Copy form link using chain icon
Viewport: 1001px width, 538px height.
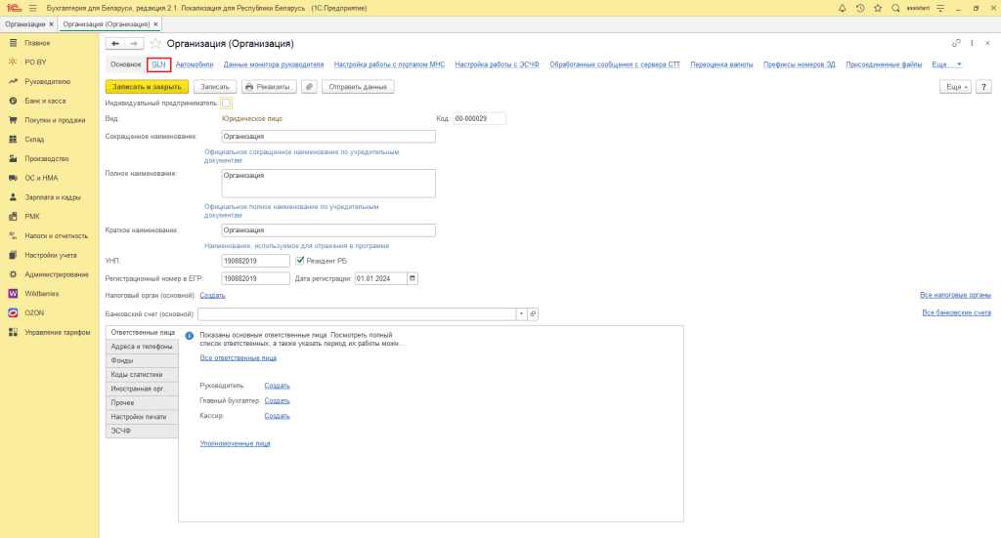955,44
